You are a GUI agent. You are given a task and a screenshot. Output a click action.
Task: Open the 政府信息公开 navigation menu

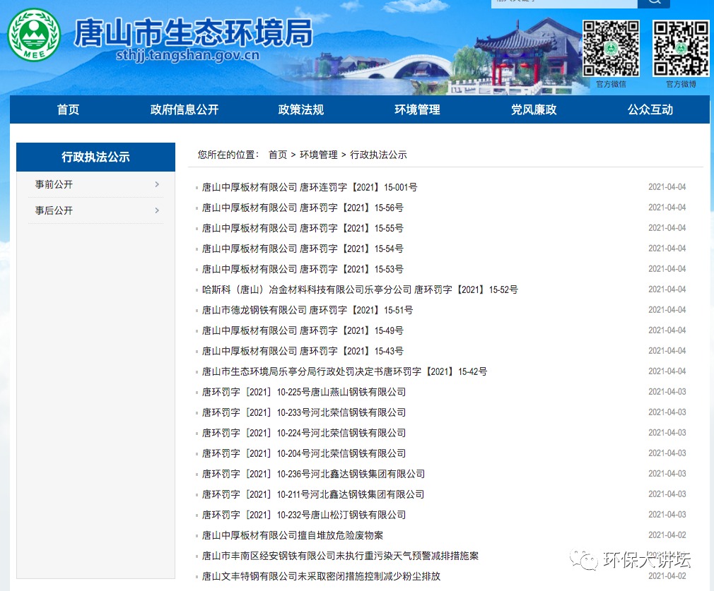tap(183, 109)
